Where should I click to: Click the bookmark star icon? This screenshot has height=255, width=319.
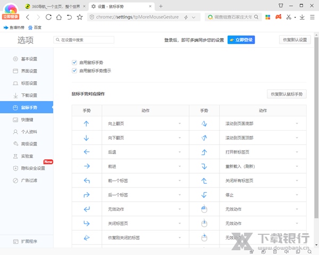[80, 17]
